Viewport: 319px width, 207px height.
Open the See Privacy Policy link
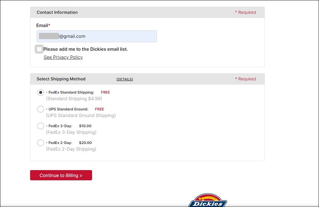63,57
